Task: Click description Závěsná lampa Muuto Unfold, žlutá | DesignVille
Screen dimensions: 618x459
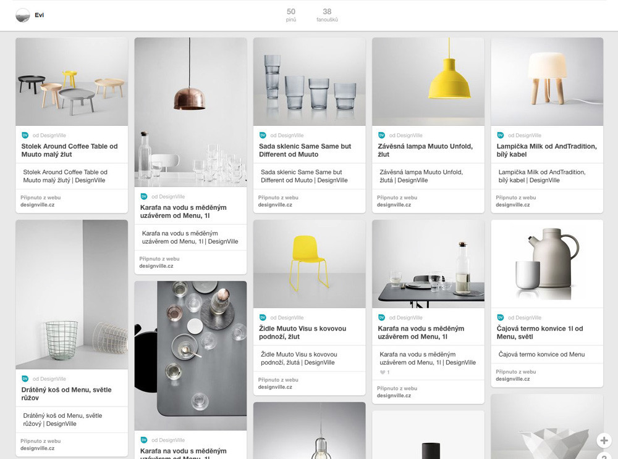Action: pyautogui.click(x=421, y=176)
